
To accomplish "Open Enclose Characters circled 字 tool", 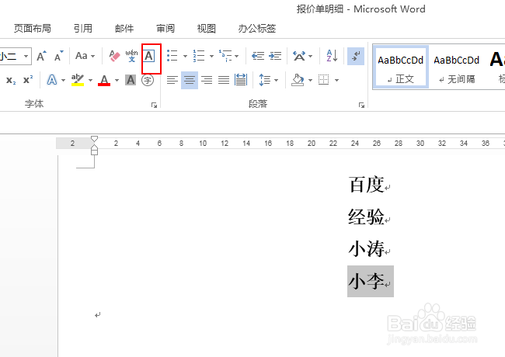I will click(x=148, y=80).
